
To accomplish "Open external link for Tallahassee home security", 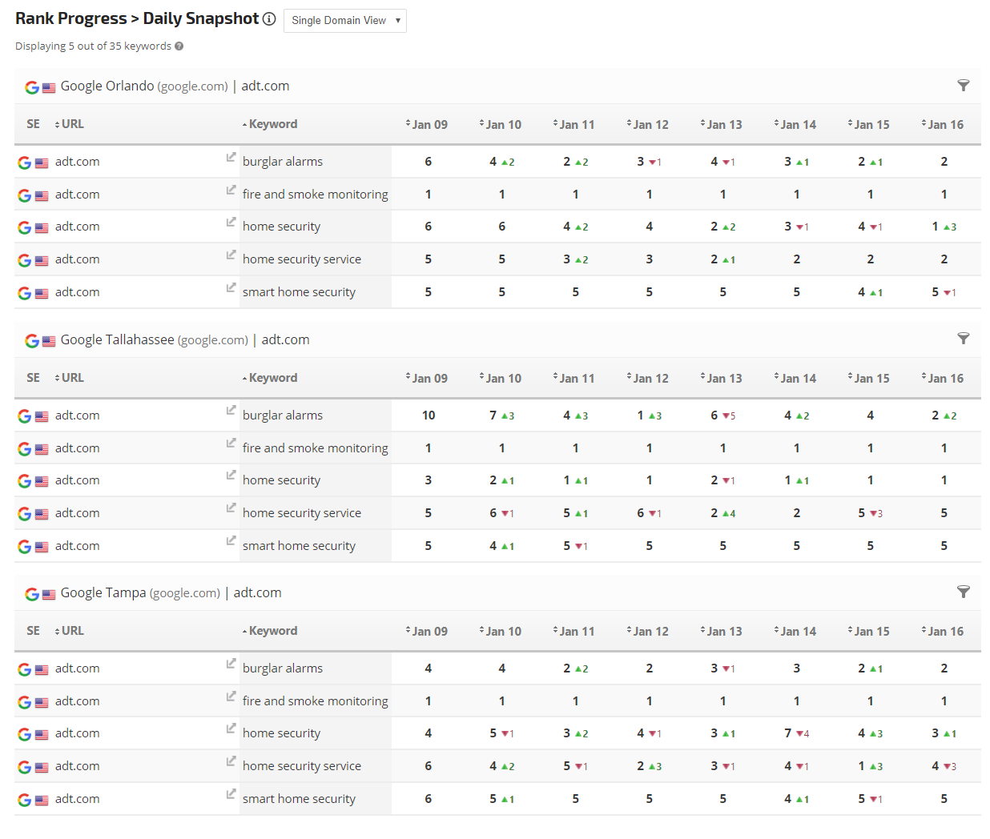I will [x=231, y=476].
